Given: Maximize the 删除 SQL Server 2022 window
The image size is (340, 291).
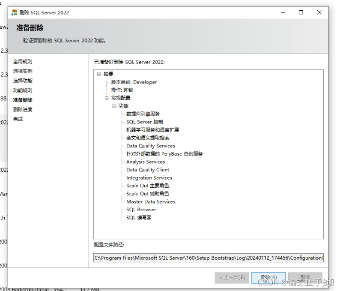Looking at the screenshot, I should click(301, 12).
